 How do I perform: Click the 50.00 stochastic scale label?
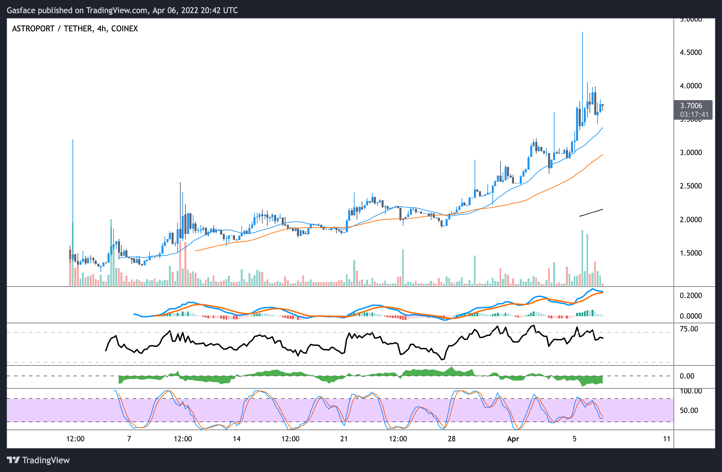pyautogui.click(x=689, y=411)
